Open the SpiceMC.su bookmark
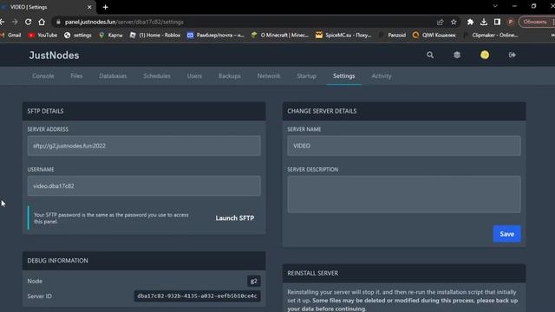Viewport: 555px width, 312px height. pos(343,35)
